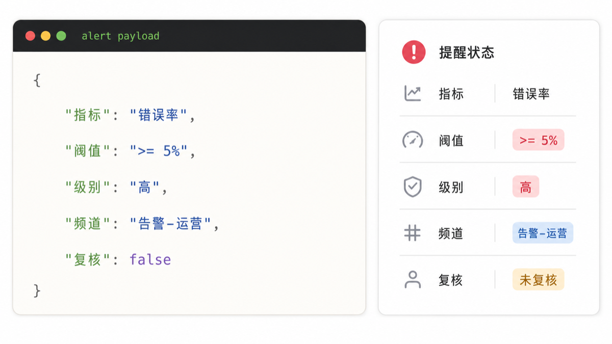Click the yellow window dot in title bar
This screenshot has height=344, width=612.
point(45,36)
